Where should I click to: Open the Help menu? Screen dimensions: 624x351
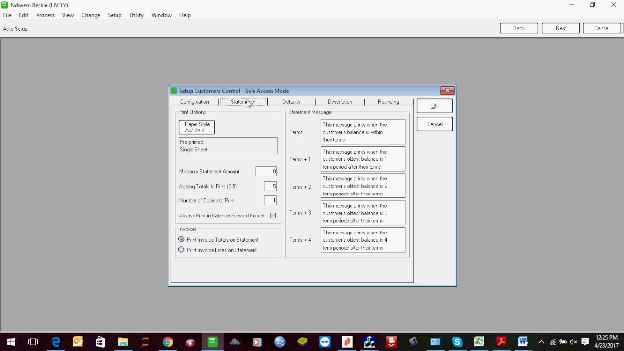pos(185,15)
